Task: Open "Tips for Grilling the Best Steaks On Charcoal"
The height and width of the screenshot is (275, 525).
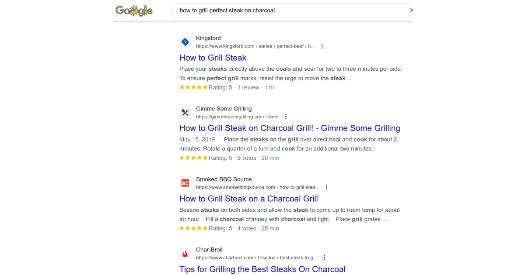Action: pos(262,269)
